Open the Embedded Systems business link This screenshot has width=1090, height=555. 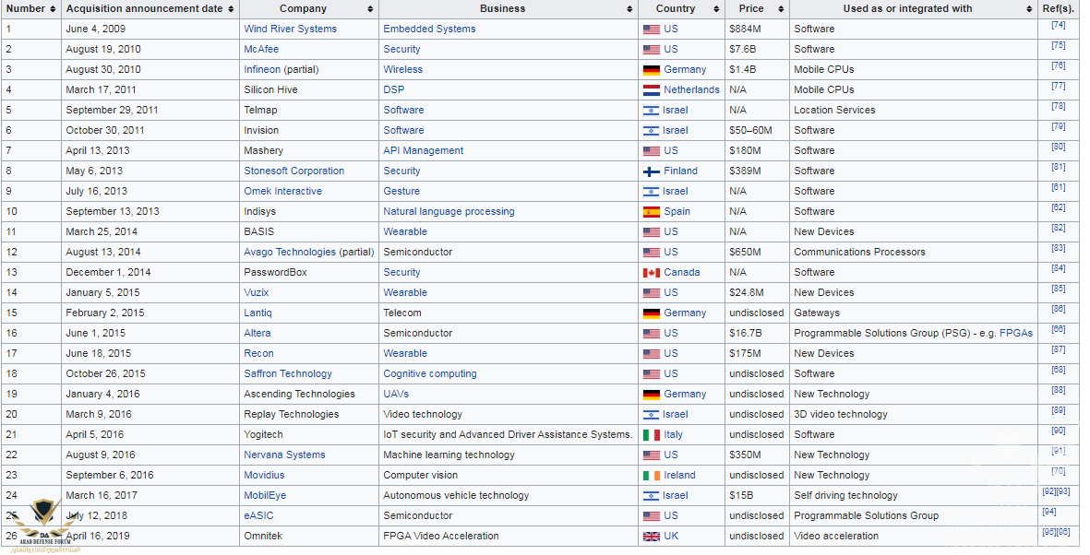point(429,30)
